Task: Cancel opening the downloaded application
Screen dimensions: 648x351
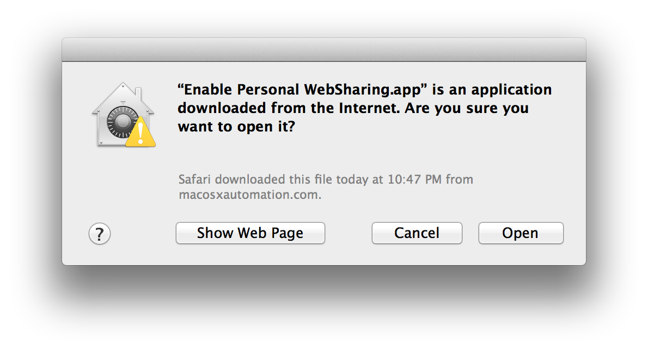Action: (417, 233)
